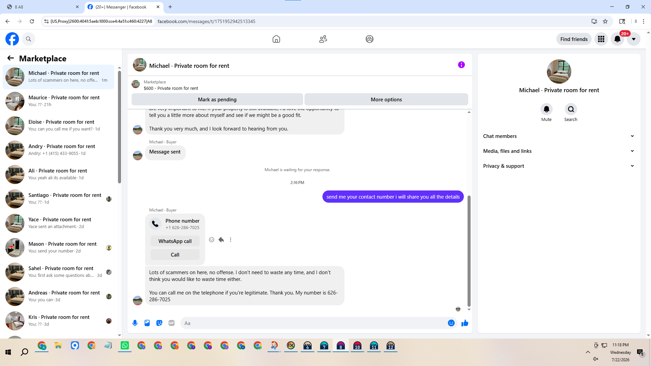
Task: Choose a sticker from the sticker icon
Action: click(159, 323)
